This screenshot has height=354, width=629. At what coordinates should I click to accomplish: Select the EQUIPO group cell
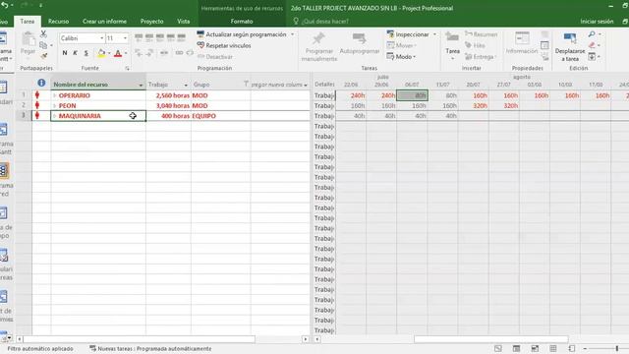click(x=220, y=116)
